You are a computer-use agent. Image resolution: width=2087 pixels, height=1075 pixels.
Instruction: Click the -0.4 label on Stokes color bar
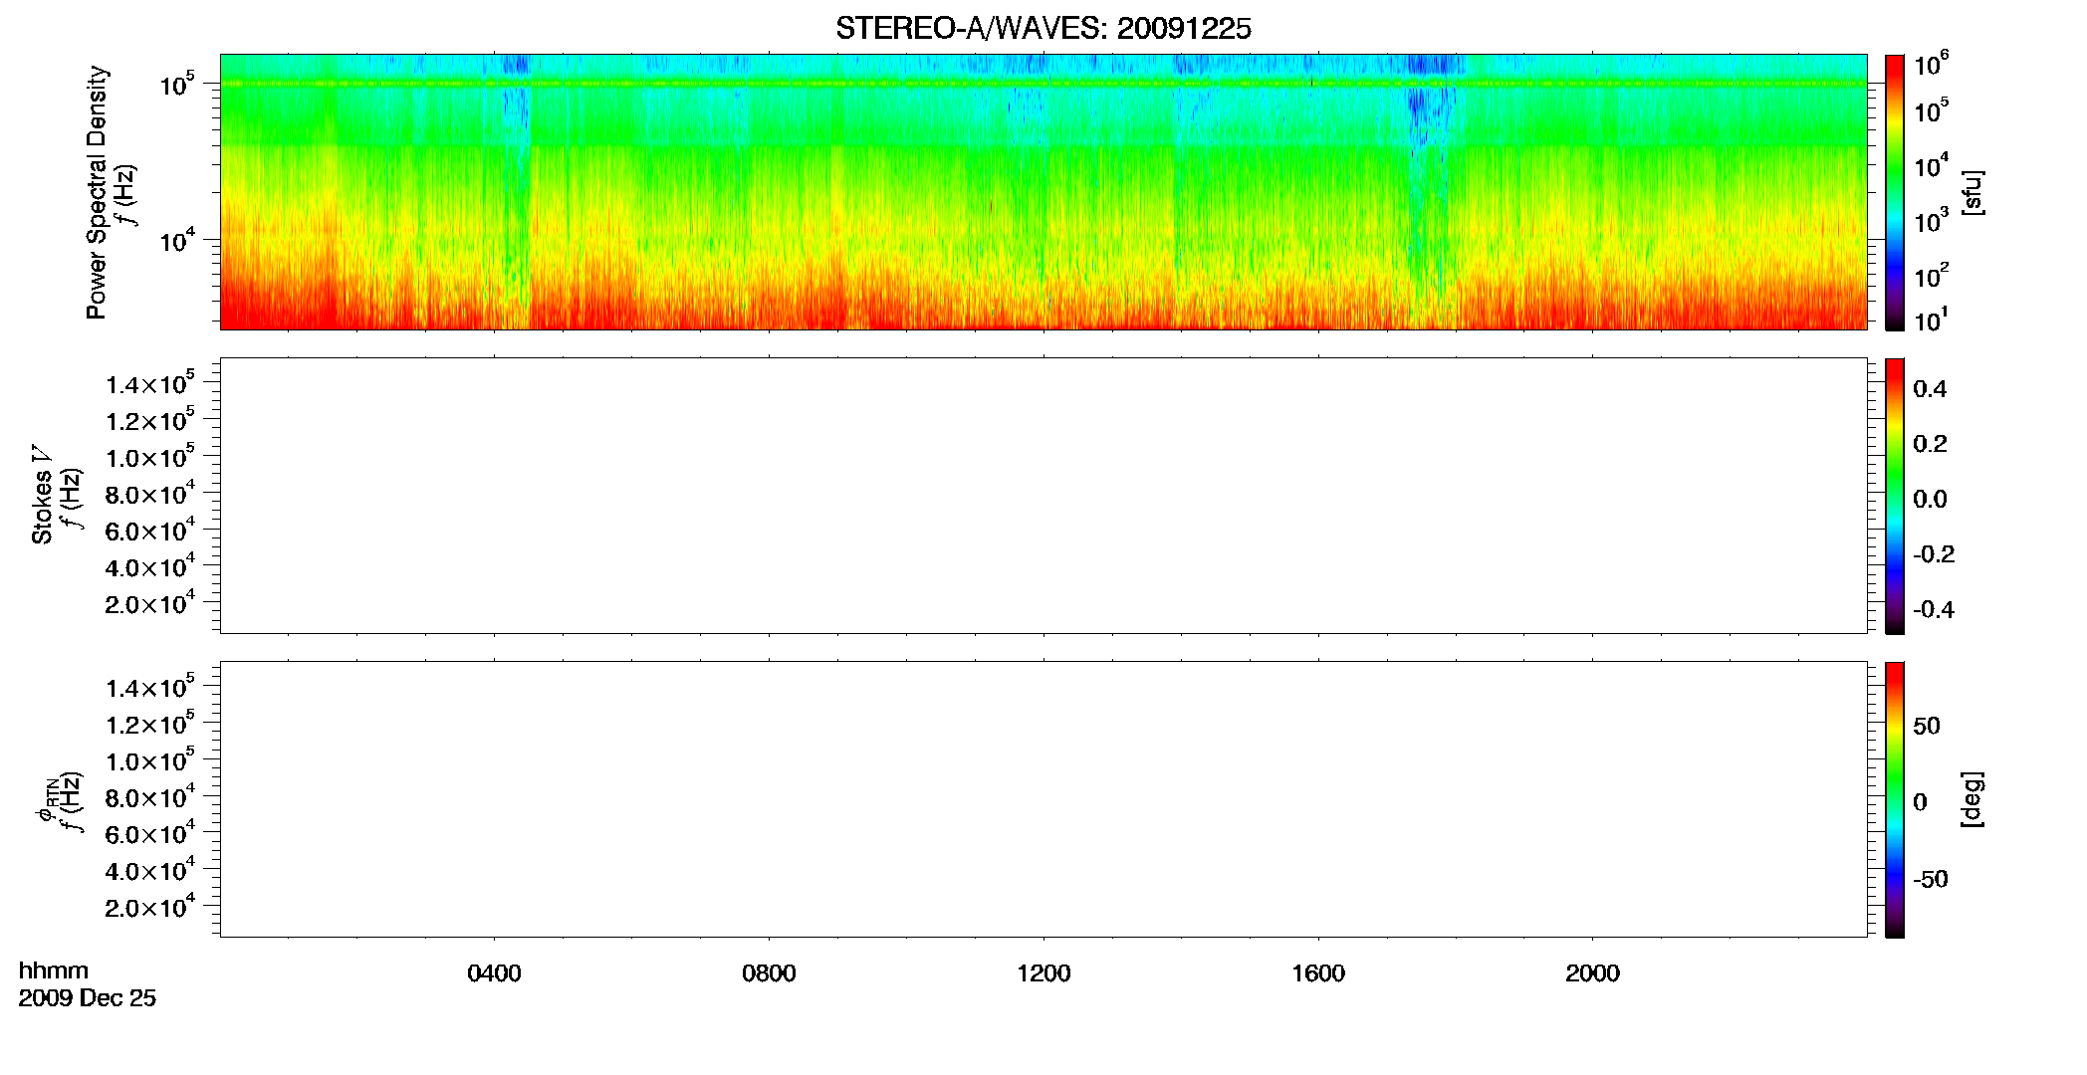click(1934, 610)
